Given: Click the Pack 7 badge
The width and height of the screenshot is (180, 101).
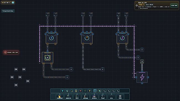Looking at the screenshot, I should click(141, 5).
